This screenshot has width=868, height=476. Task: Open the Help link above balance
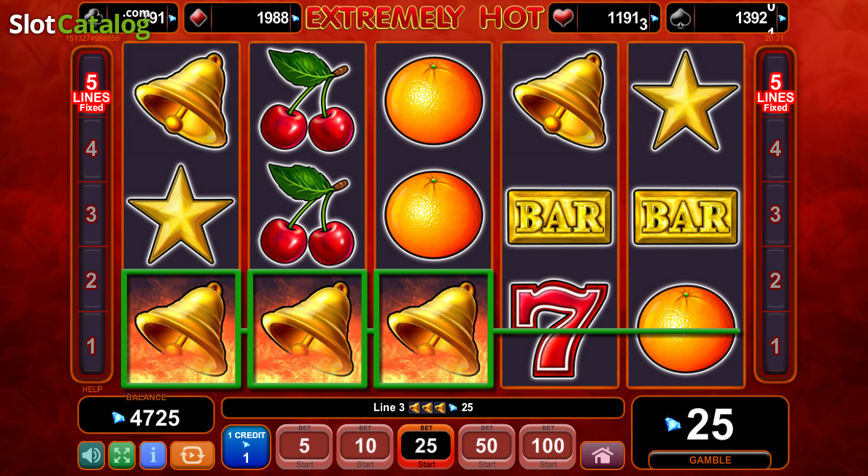[92, 390]
